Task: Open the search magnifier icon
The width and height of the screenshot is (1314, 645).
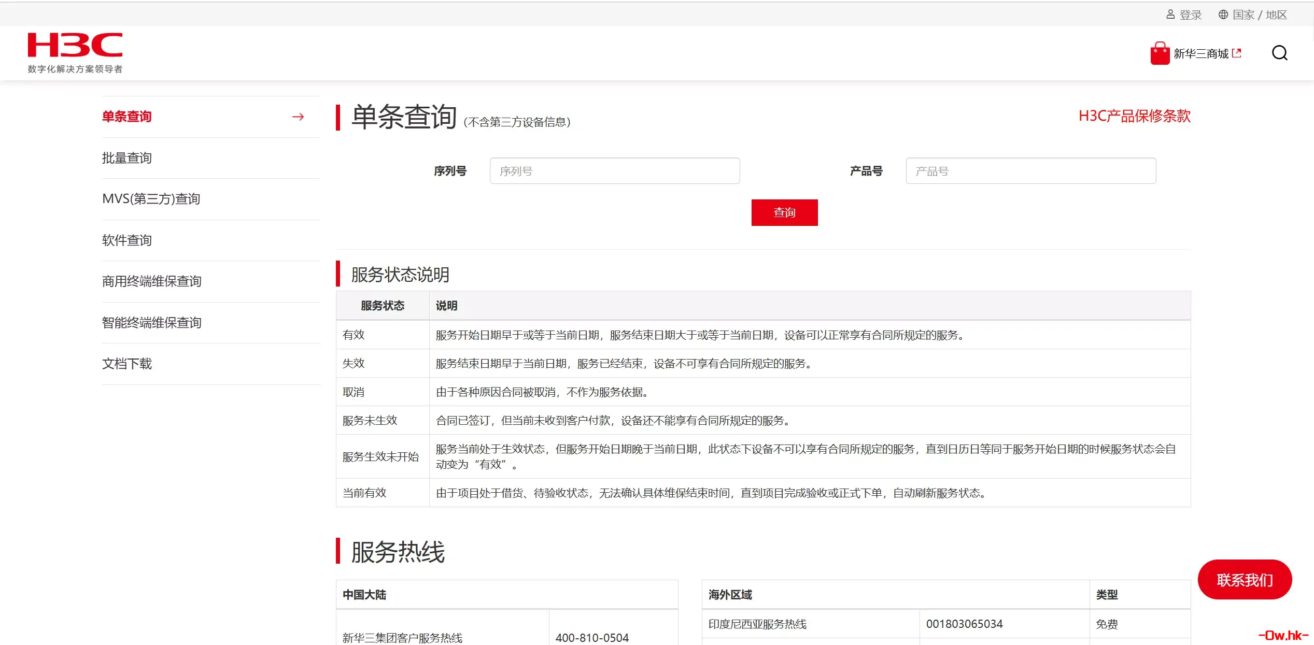Action: [1279, 53]
